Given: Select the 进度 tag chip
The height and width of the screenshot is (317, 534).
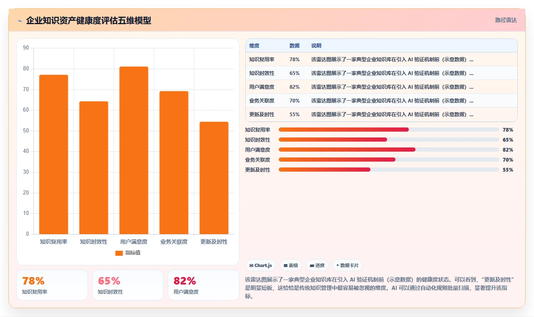Looking at the screenshot, I should tap(317, 265).
